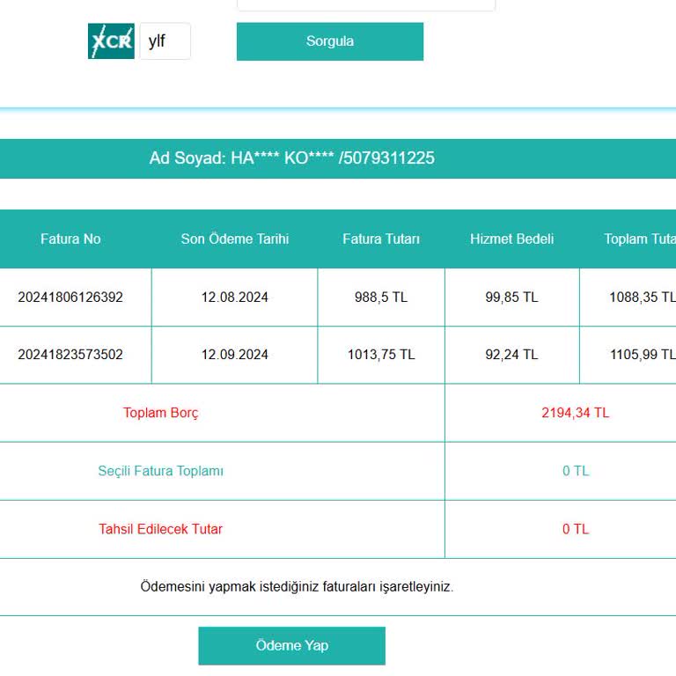Click the Sorgula button
Viewport: 676px width, 676px height.
[330, 41]
